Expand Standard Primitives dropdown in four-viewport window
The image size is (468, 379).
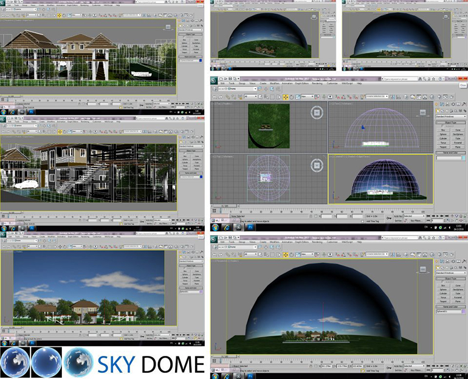[x=450, y=116]
